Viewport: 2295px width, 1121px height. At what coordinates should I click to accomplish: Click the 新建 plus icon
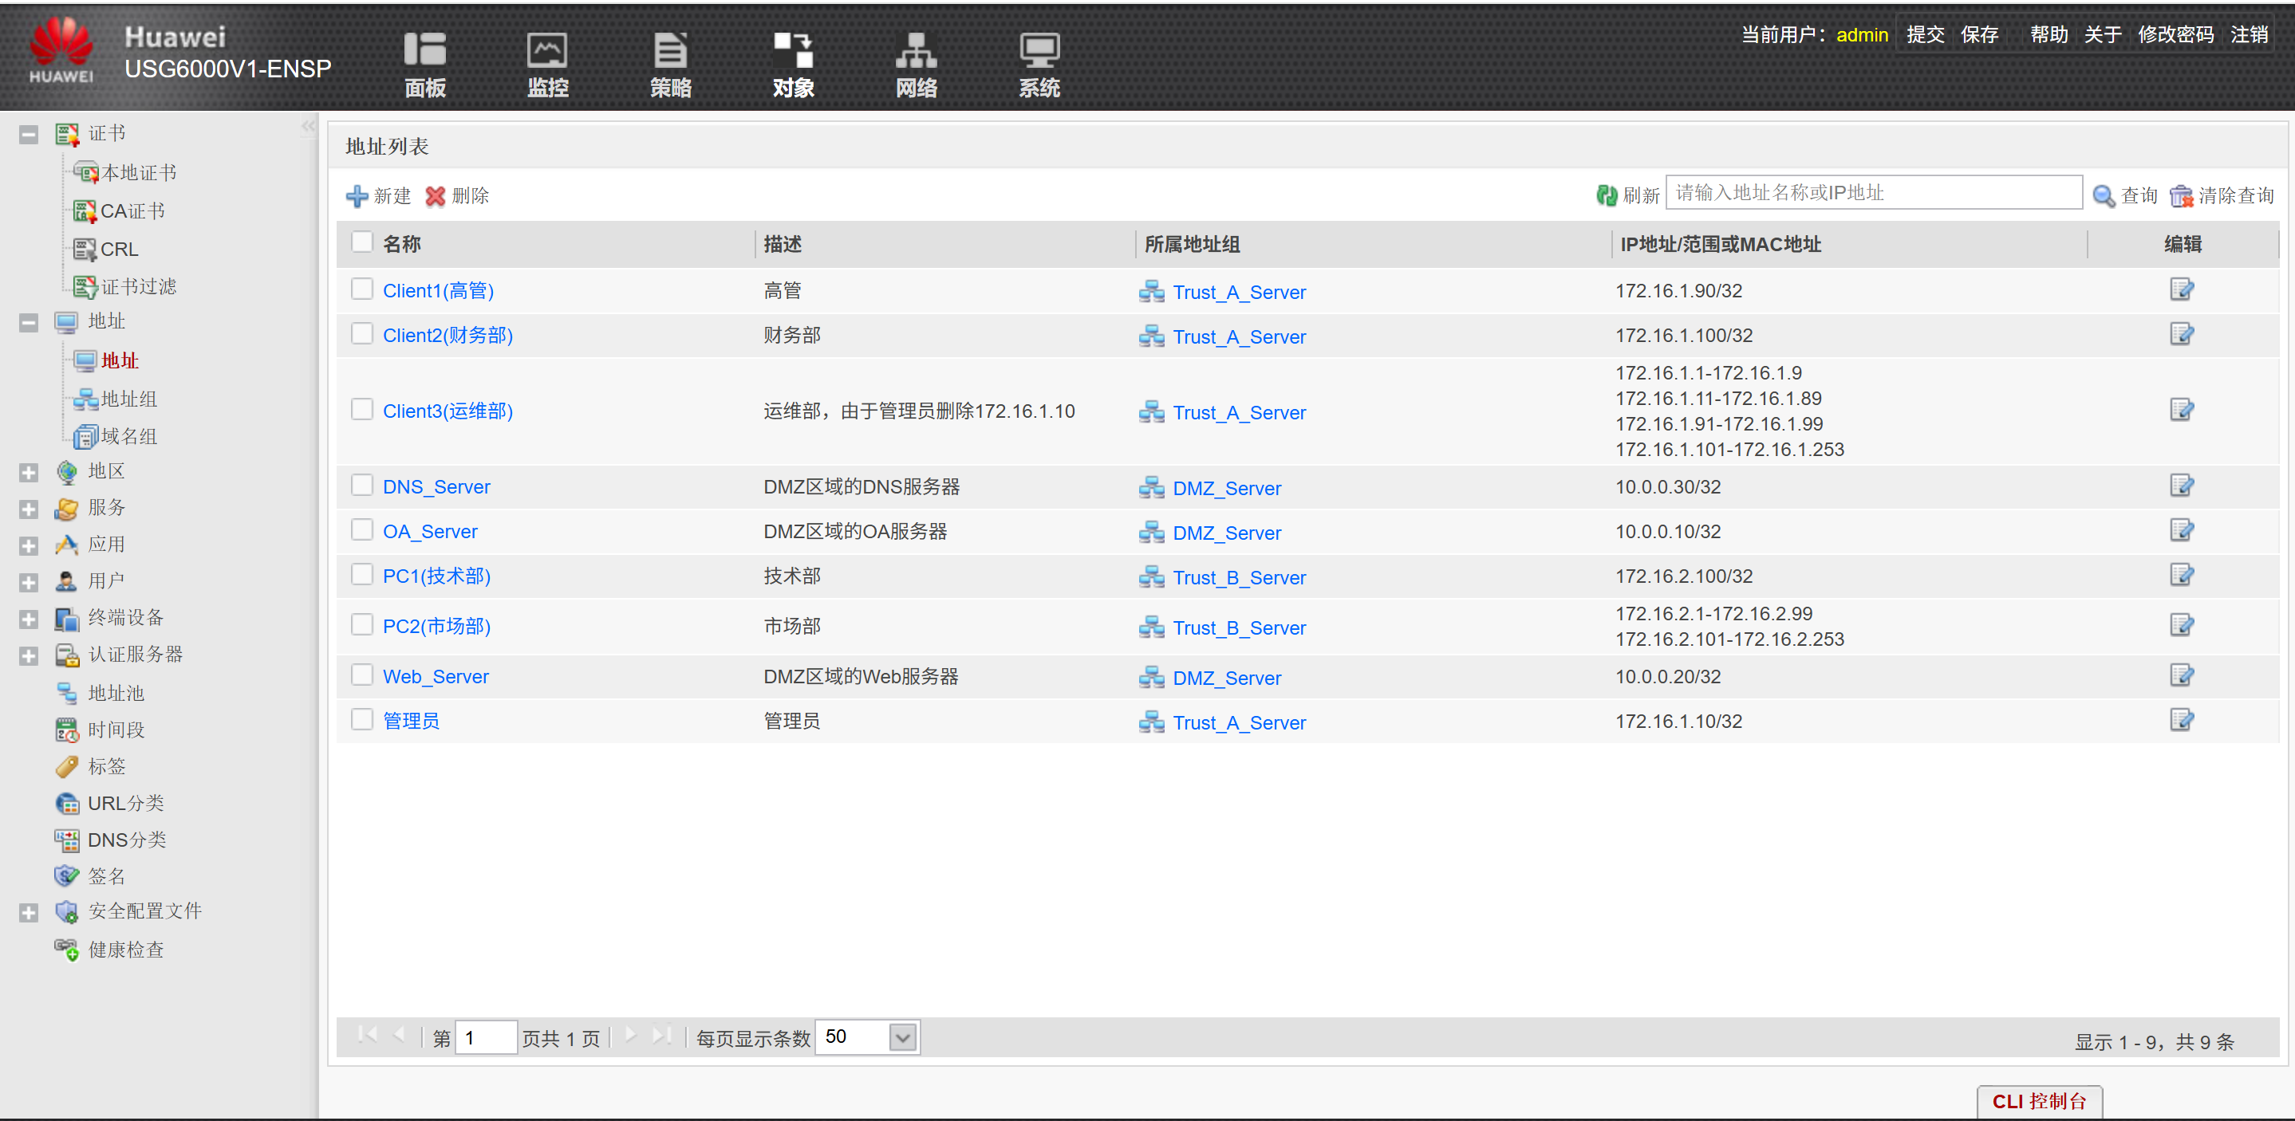357,196
